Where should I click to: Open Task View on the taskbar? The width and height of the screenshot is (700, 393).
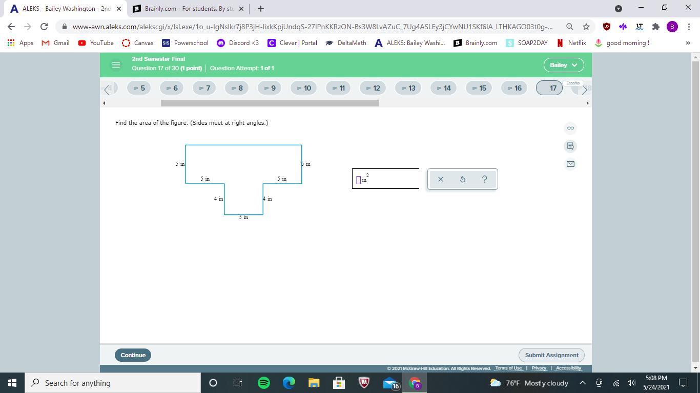point(238,383)
